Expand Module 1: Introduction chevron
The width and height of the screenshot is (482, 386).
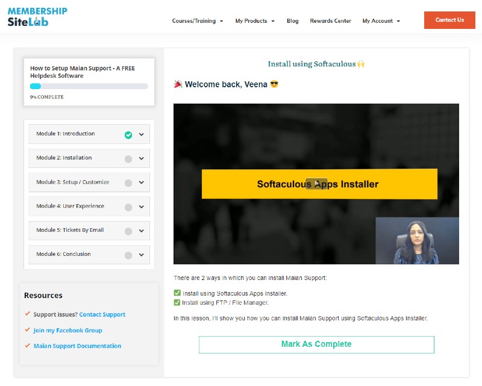(x=142, y=135)
